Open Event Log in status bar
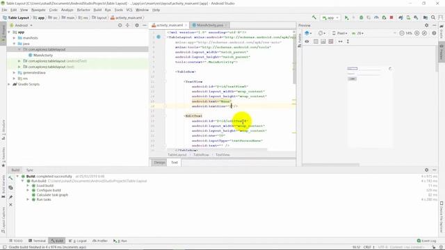Image resolution: width=445 pixels, height=250 pixels. pos(426,241)
